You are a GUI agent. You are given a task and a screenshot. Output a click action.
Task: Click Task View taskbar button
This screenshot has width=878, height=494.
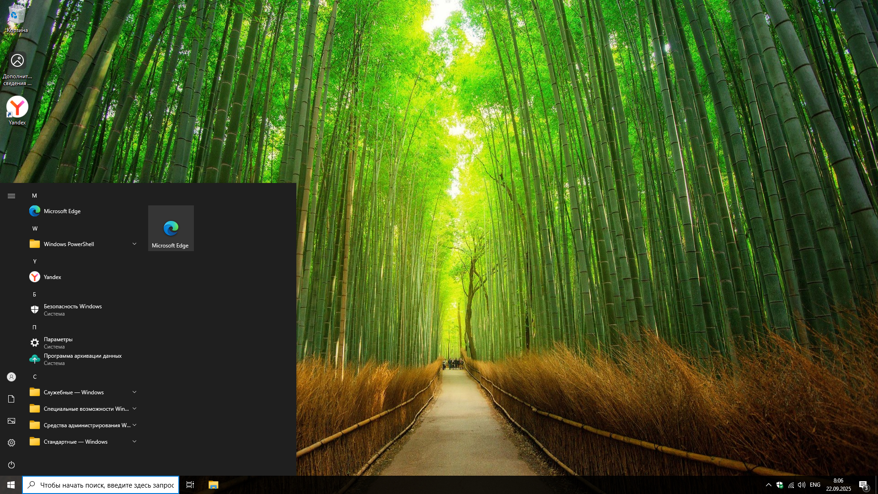coord(190,485)
